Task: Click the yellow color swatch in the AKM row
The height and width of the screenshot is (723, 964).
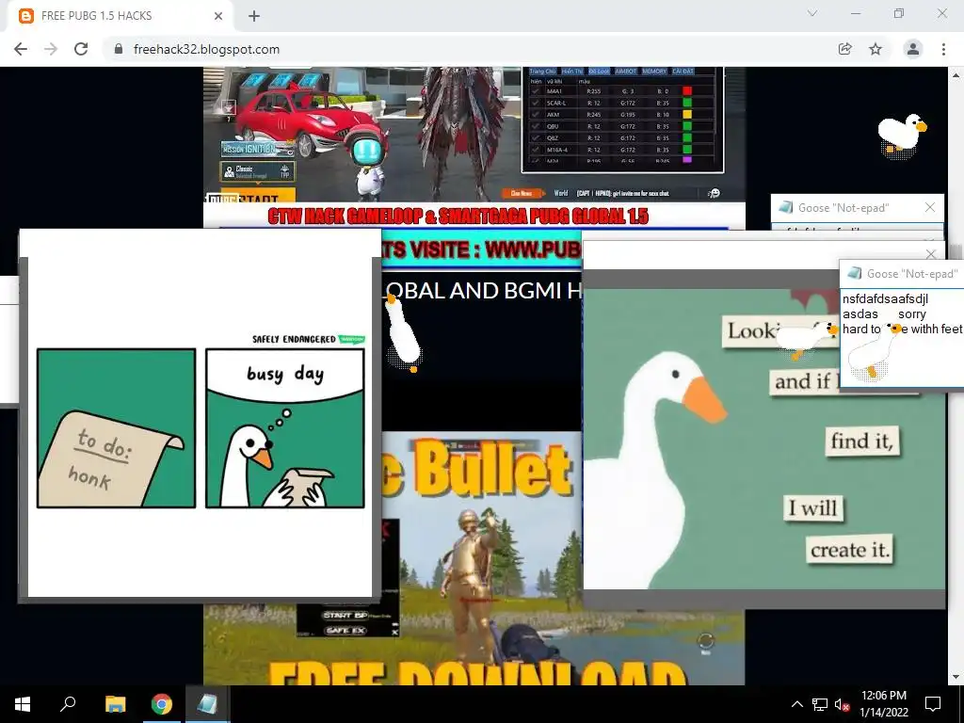Action: click(x=687, y=114)
